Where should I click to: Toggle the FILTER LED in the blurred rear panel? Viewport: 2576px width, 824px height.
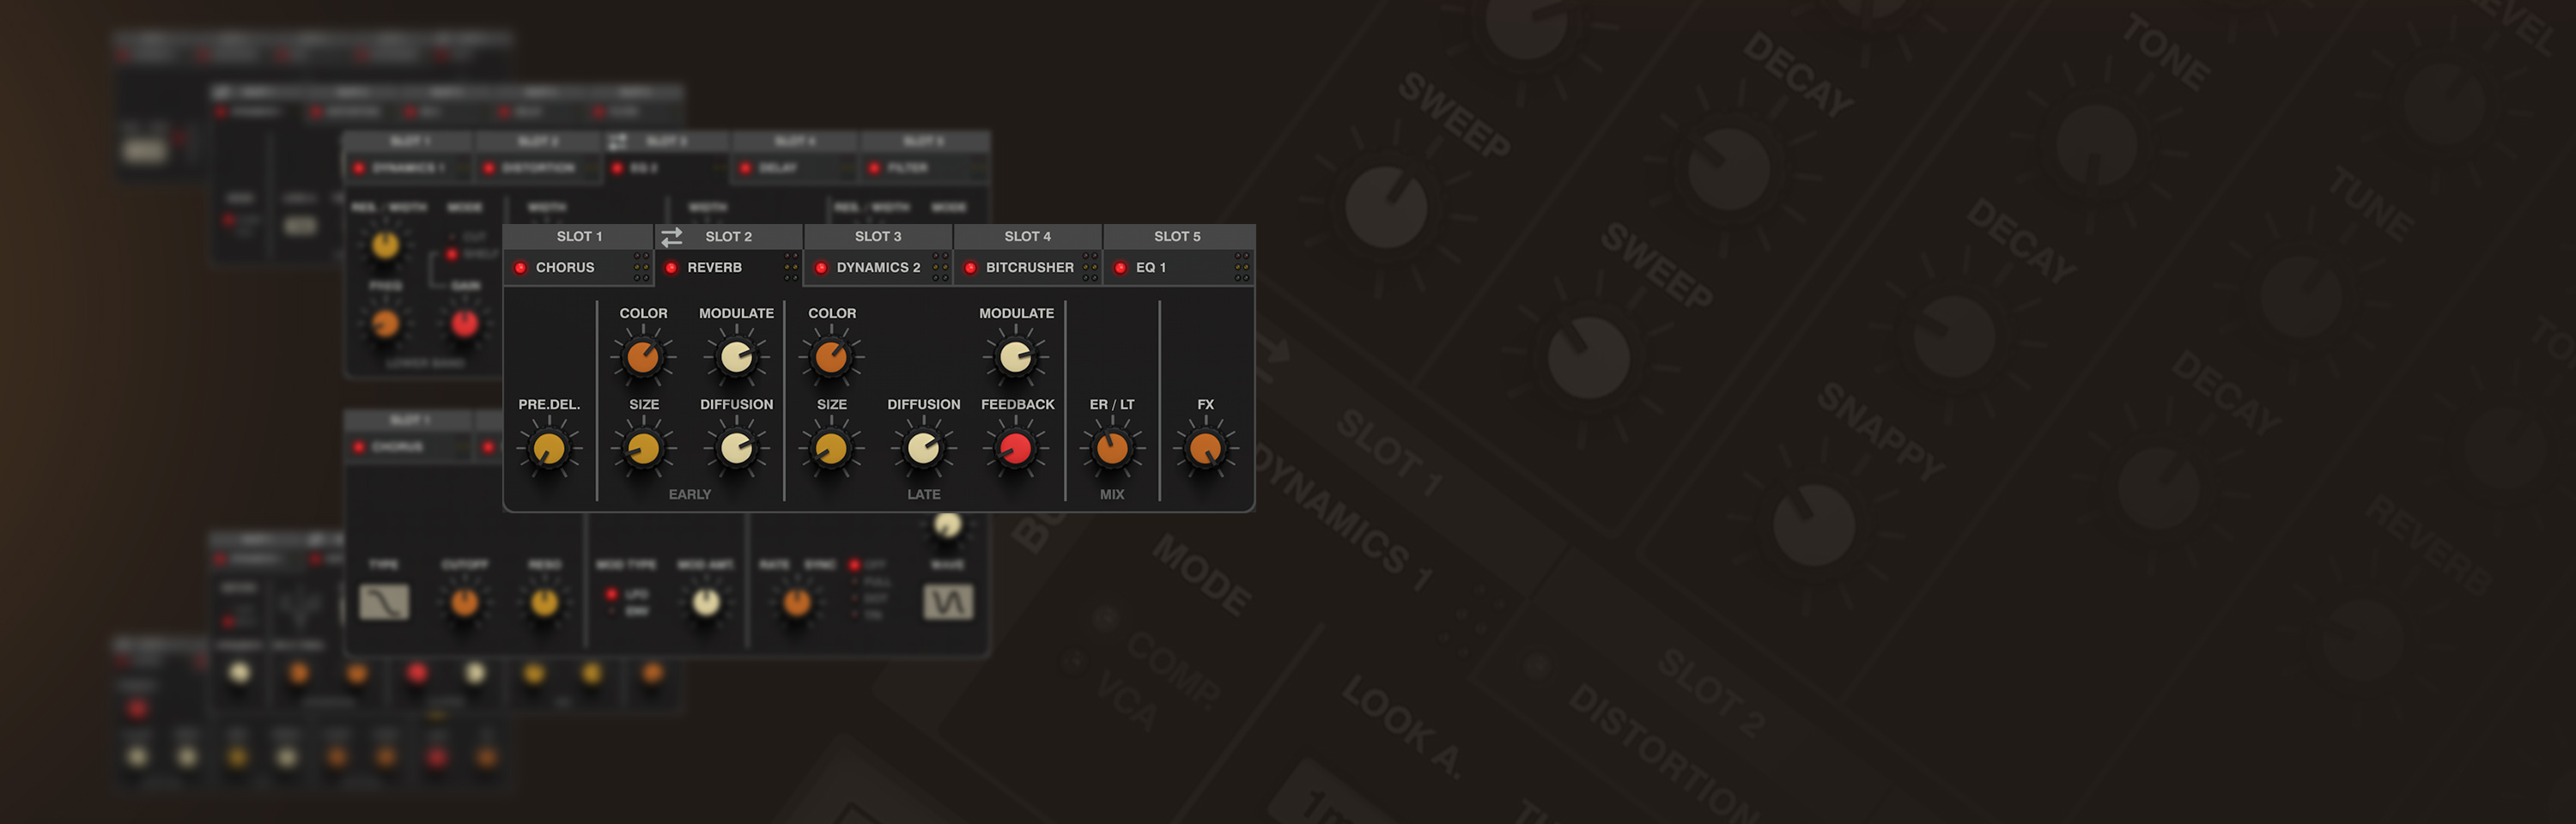click(874, 168)
